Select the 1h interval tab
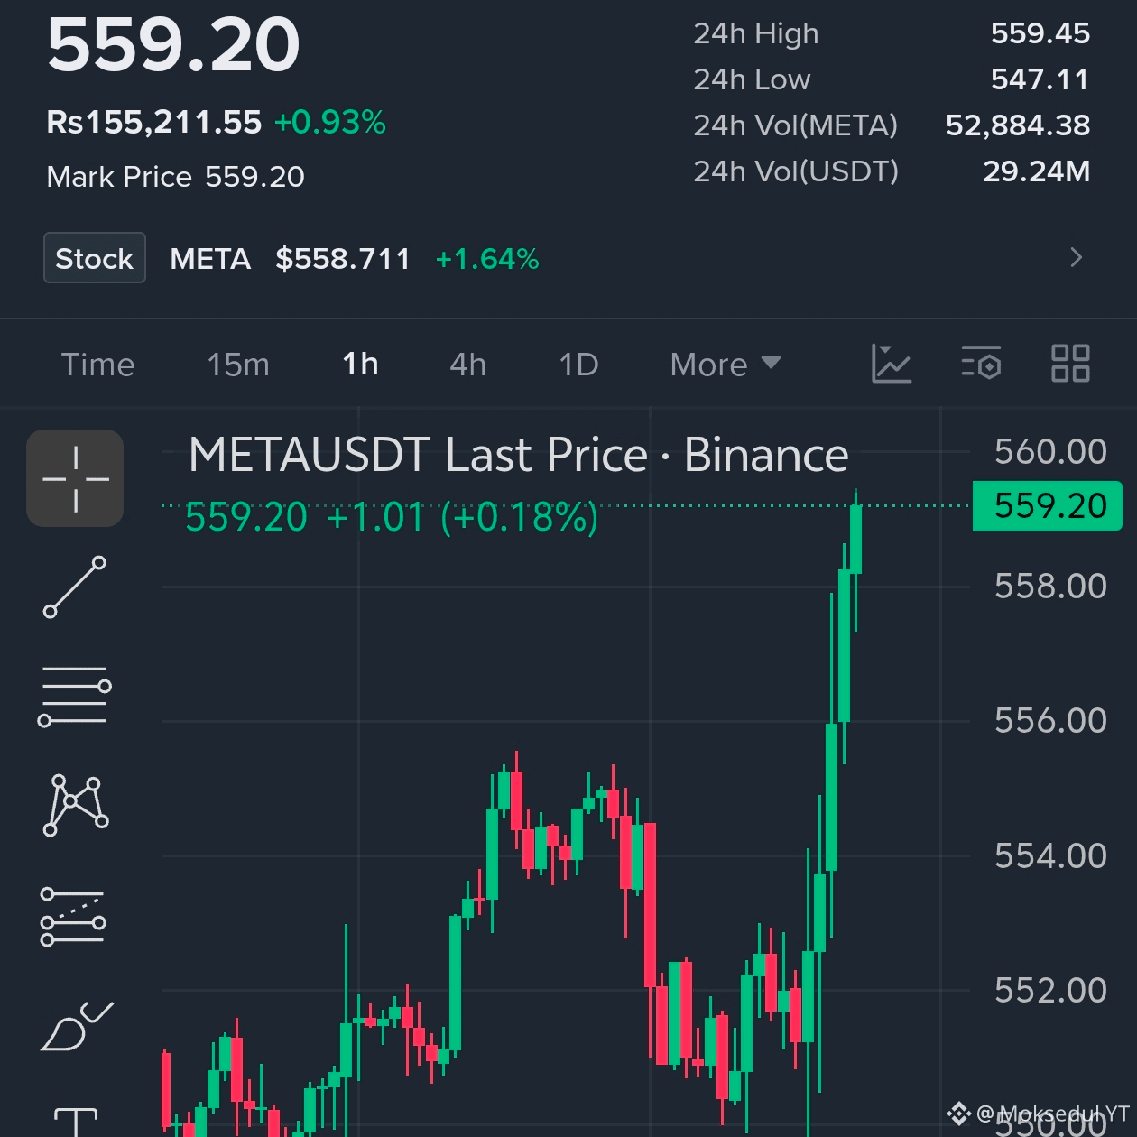Screen dimensions: 1137x1137 click(360, 365)
